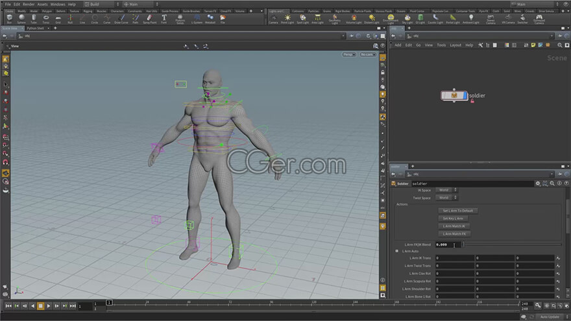The height and width of the screenshot is (321, 571).
Task: Select the Box shelf tool
Action: click(10, 19)
